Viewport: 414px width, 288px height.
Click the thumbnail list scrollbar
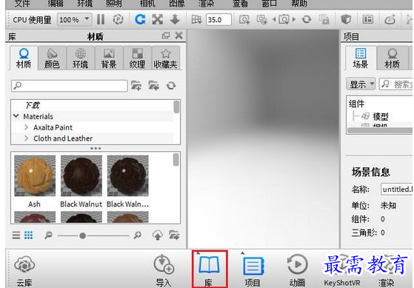click(x=176, y=160)
